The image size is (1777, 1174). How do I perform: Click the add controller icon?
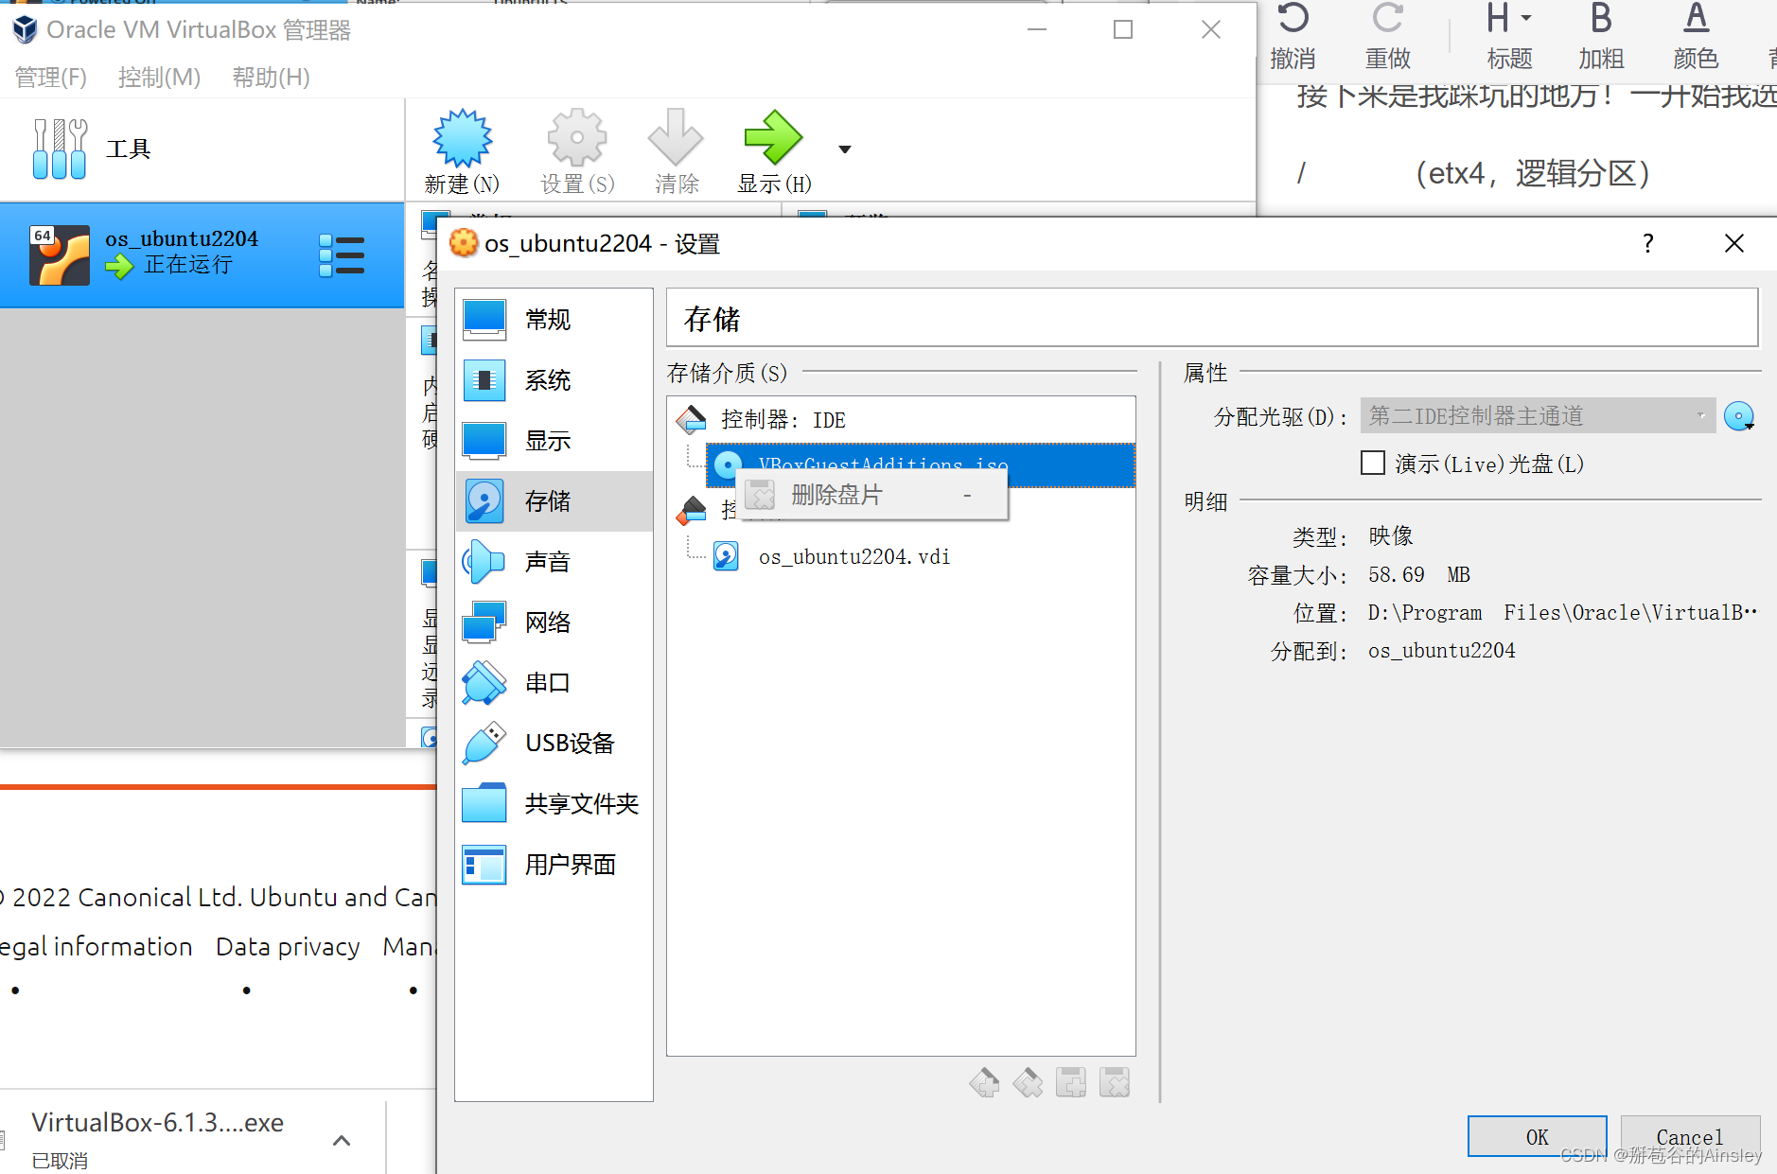click(x=984, y=1082)
